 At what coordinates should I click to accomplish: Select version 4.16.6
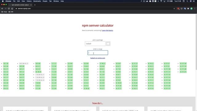point(151,75)
